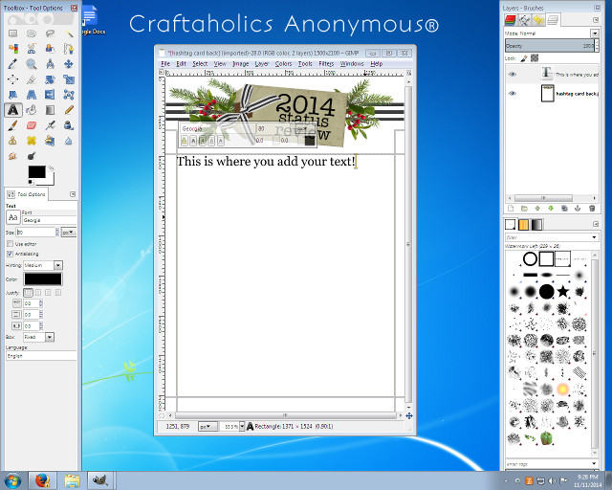Hide the text layer via eye icon
Screen dimensions: 612x490
pos(513,74)
